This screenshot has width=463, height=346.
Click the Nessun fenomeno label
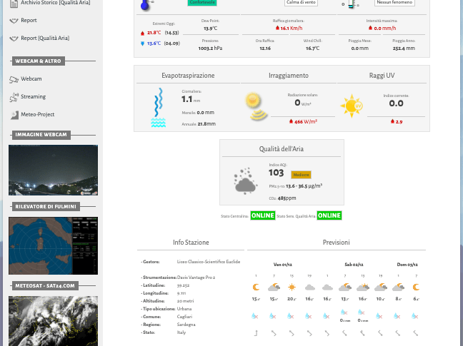click(394, 2)
